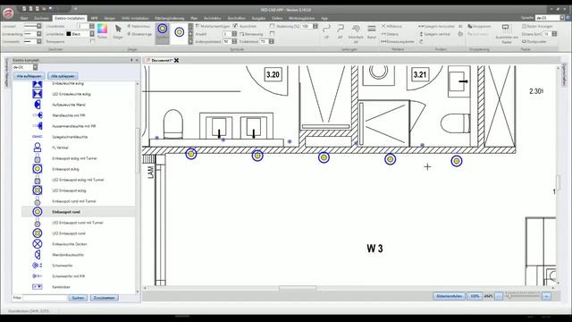Select the Zeiger pointer tool
572x322 pixels.
coord(118,31)
